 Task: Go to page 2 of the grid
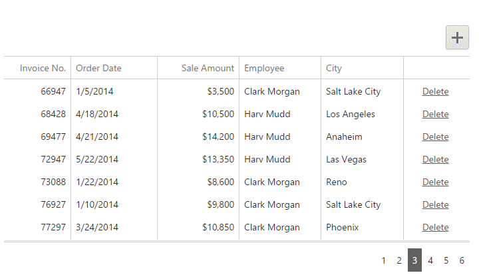(399, 260)
